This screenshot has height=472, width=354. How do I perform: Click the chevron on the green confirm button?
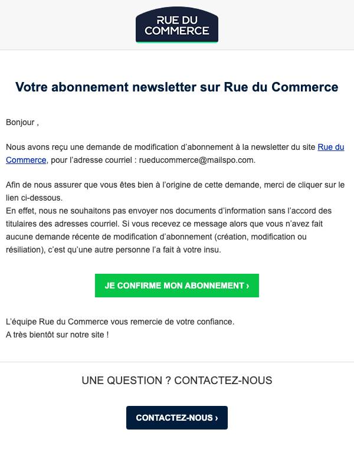click(x=248, y=286)
